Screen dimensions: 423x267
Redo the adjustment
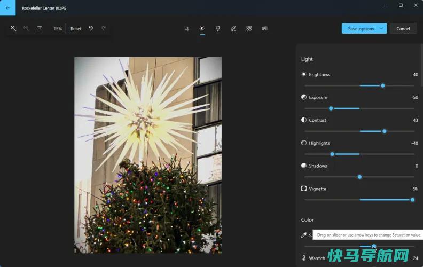(x=104, y=28)
